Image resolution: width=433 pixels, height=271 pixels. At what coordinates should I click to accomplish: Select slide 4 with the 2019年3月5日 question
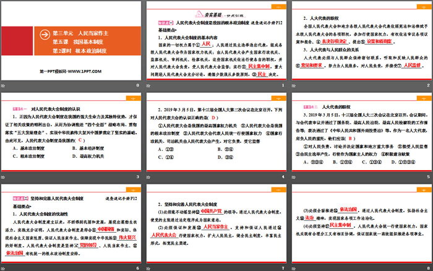point(216,132)
